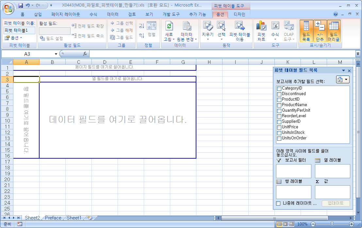Open the 삽입 ribbon tab
This screenshot has height=228, width=362.
click(x=38, y=14)
